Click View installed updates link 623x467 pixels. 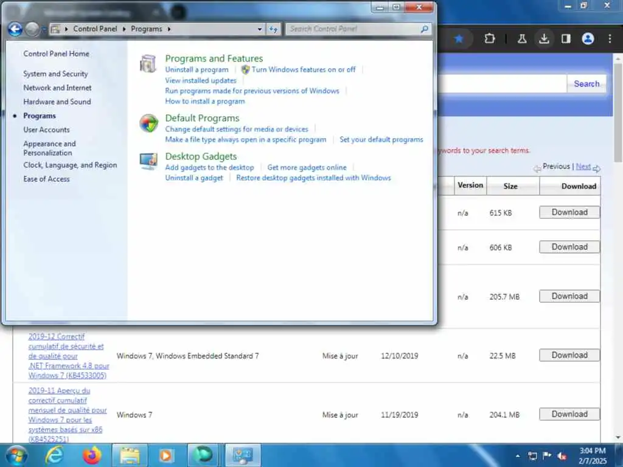click(x=201, y=81)
